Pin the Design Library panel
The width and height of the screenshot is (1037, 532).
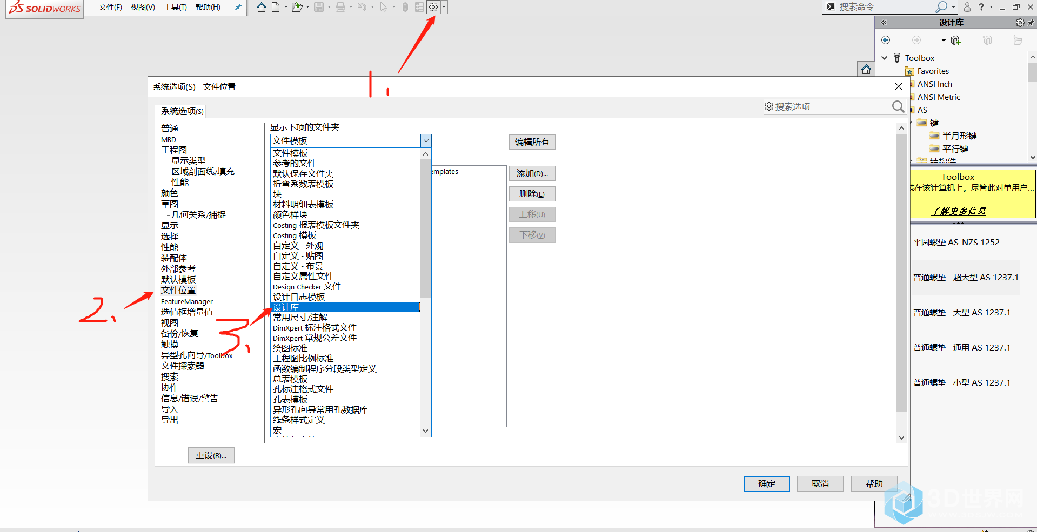point(1031,22)
